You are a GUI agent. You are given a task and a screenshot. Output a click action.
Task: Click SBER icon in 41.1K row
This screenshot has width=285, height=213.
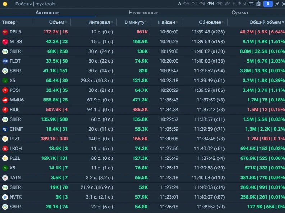click(5, 71)
